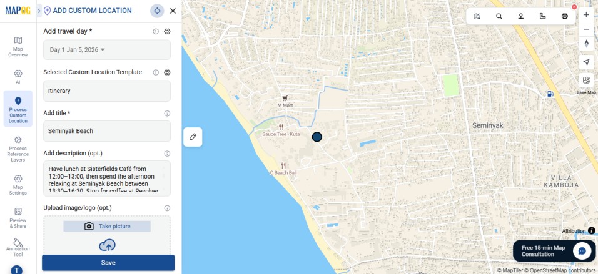Image resolution: width=598 pixels, height=274 pixels.
Task: Open the Base Map selector
Action: coord(587,81)
